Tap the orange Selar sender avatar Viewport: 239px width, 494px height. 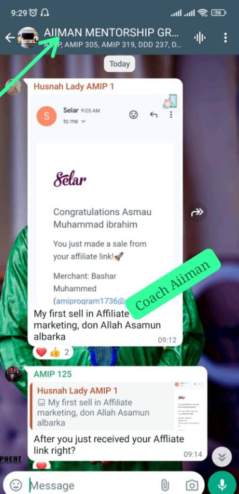pos(47,116)
